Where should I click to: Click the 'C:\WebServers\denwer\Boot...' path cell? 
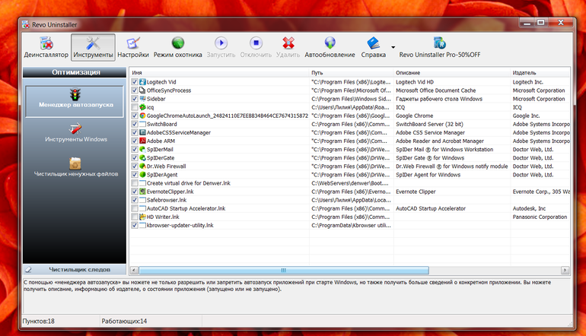[x=350, y=183]
